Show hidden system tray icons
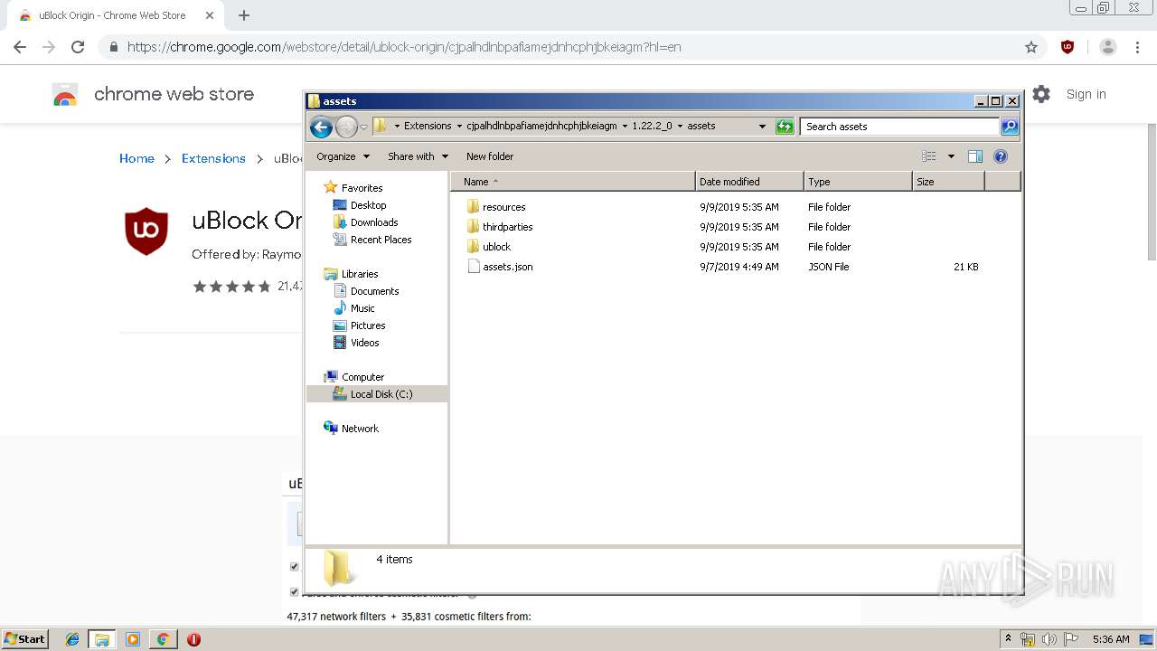This screenshot has height=651, width=1157. point(1008,639)
